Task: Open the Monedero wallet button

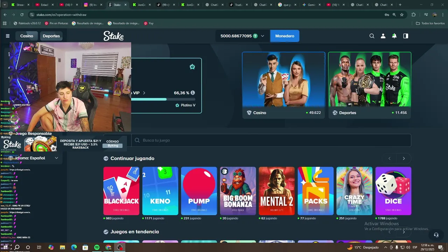Action: (x=285, y=36)
